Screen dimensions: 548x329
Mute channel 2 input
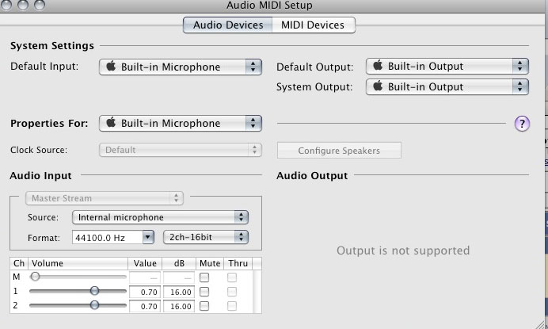tap(204, 306)
